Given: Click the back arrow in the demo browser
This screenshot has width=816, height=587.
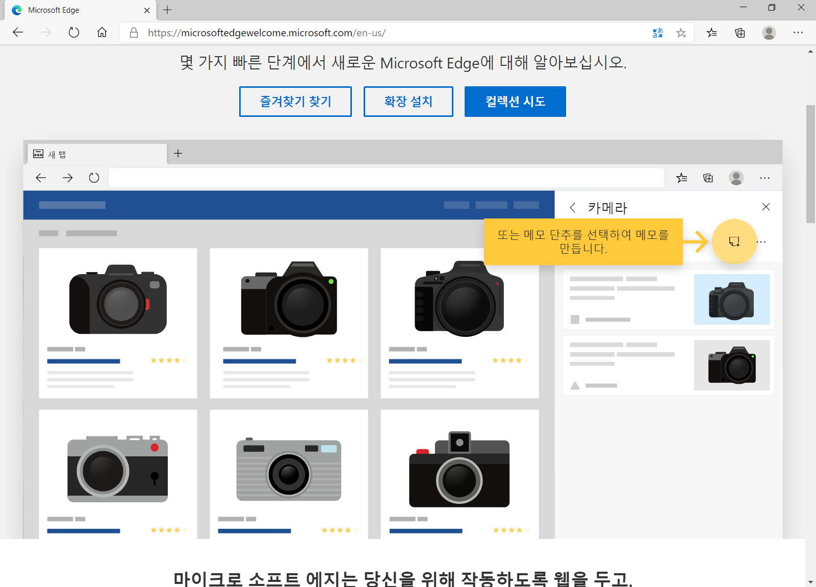Looking at the screenshot, I should coord(41,178).
